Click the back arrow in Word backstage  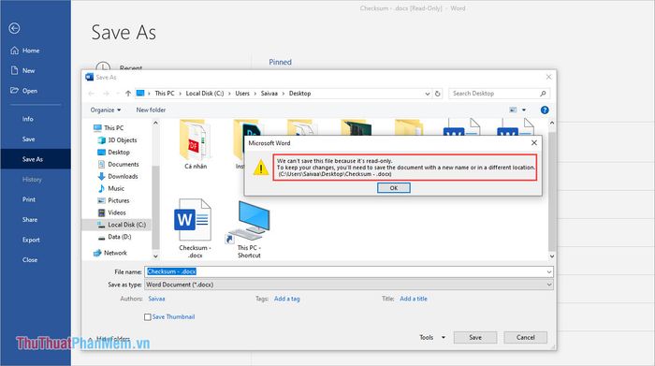click(x=14, y=28)
